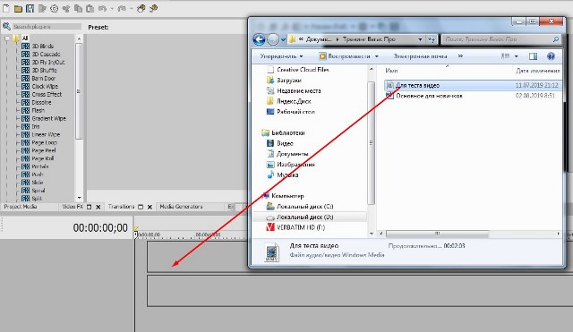Select the Основное для новичков file

tap(429, 96)
